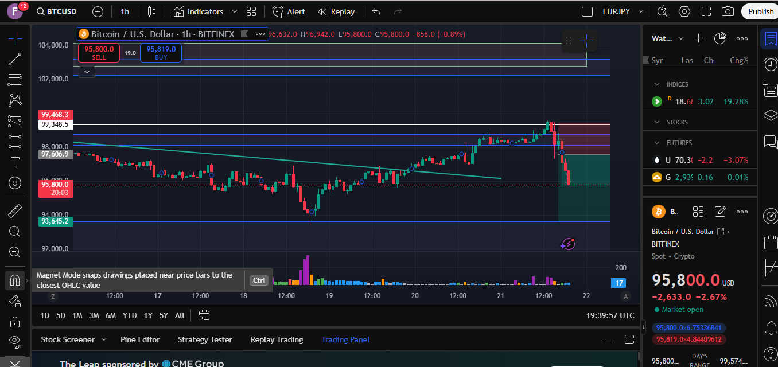The width and height of the screenshot is (778, 367).
Task: Collapse the FUTURES watchlist section
Action: [x=657, y=143]
